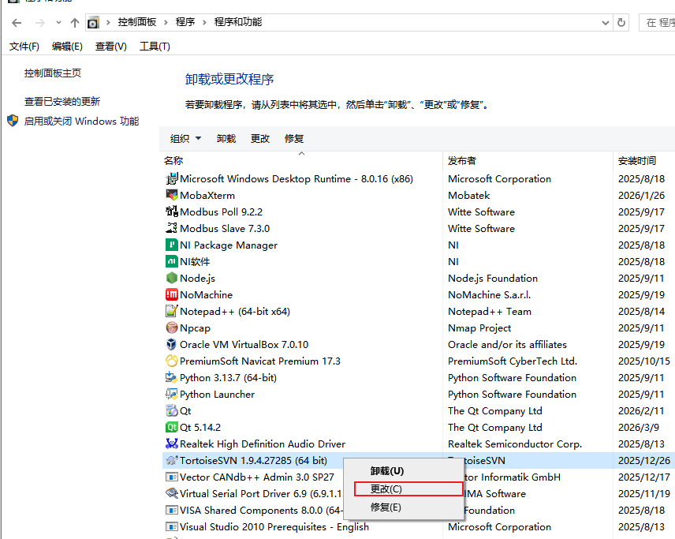Click the VISA Shared Components icon
Viewport: 675px width, 539px height.
pyautogui.click(x=172, y=510)
